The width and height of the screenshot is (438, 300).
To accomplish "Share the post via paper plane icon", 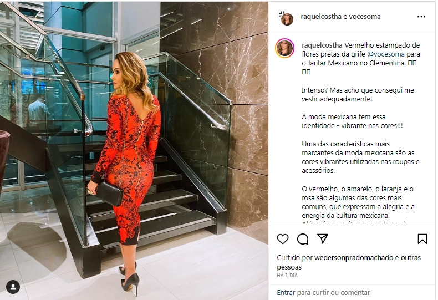I will click(x=323, y=239).
